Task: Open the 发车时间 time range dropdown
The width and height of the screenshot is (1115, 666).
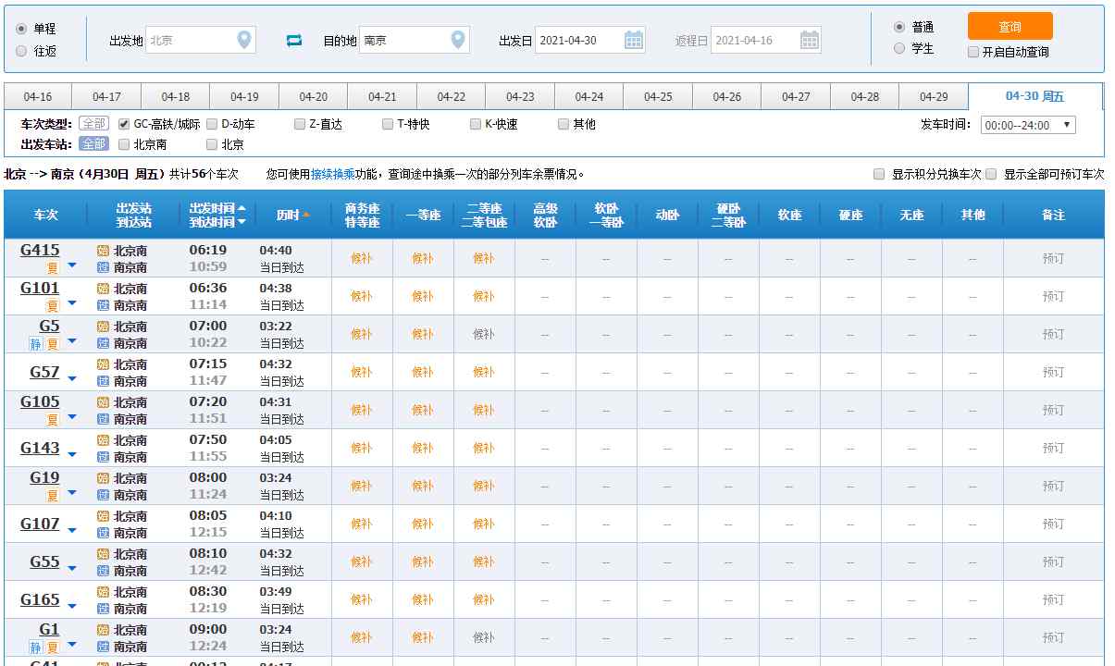Action: click(x=1027, y=125)
